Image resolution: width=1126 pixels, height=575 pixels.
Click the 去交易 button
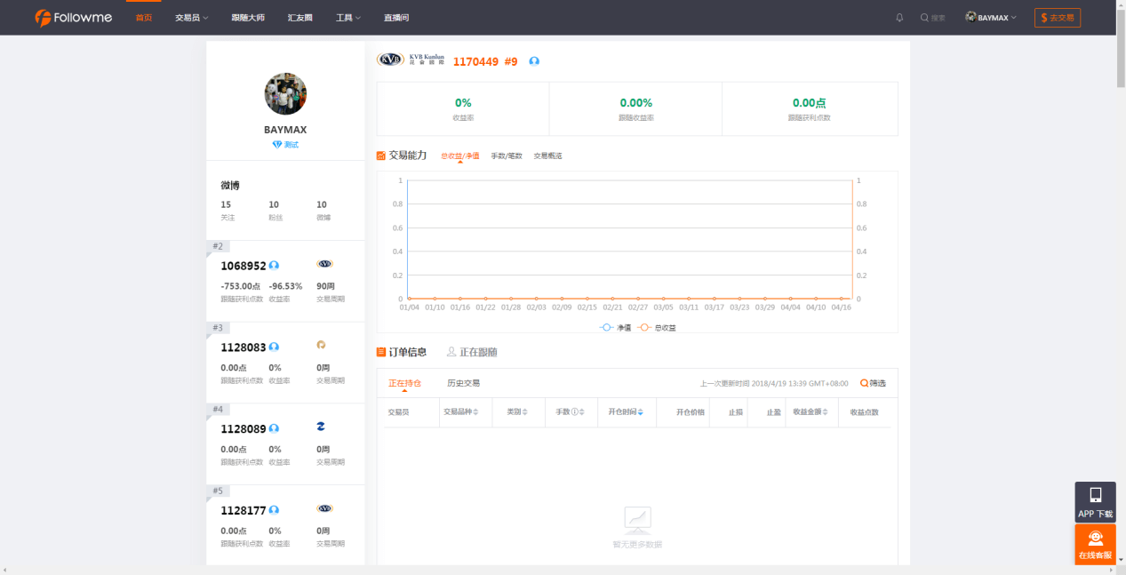tap(1058, 18)
